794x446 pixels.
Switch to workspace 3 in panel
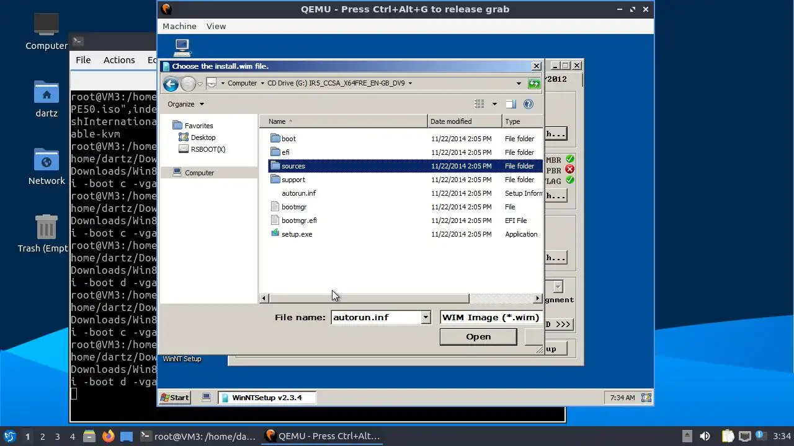coord(57,437)
